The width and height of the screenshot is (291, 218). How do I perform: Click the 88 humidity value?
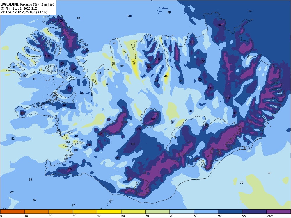tap(99, 73)
